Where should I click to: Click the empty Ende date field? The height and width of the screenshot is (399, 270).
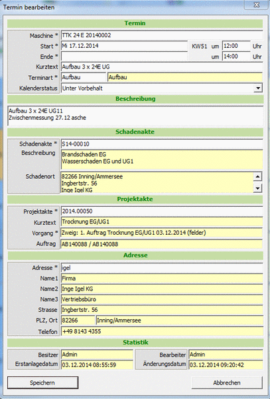[x=124, y=57]
